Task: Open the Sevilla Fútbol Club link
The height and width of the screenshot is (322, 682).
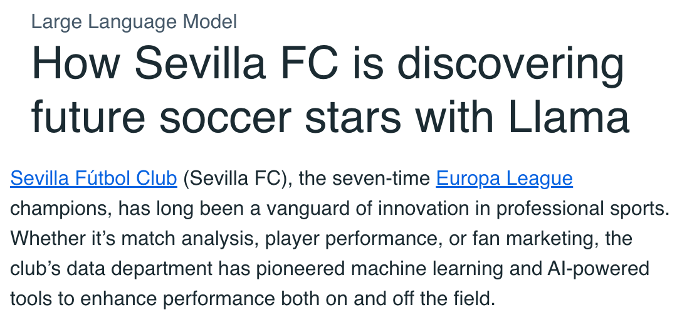Action: click(93, 179)
